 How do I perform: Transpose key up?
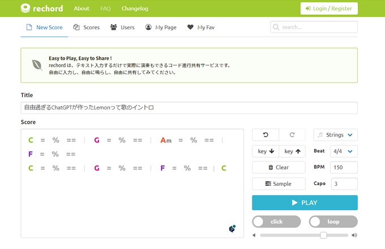coord(292,151)
